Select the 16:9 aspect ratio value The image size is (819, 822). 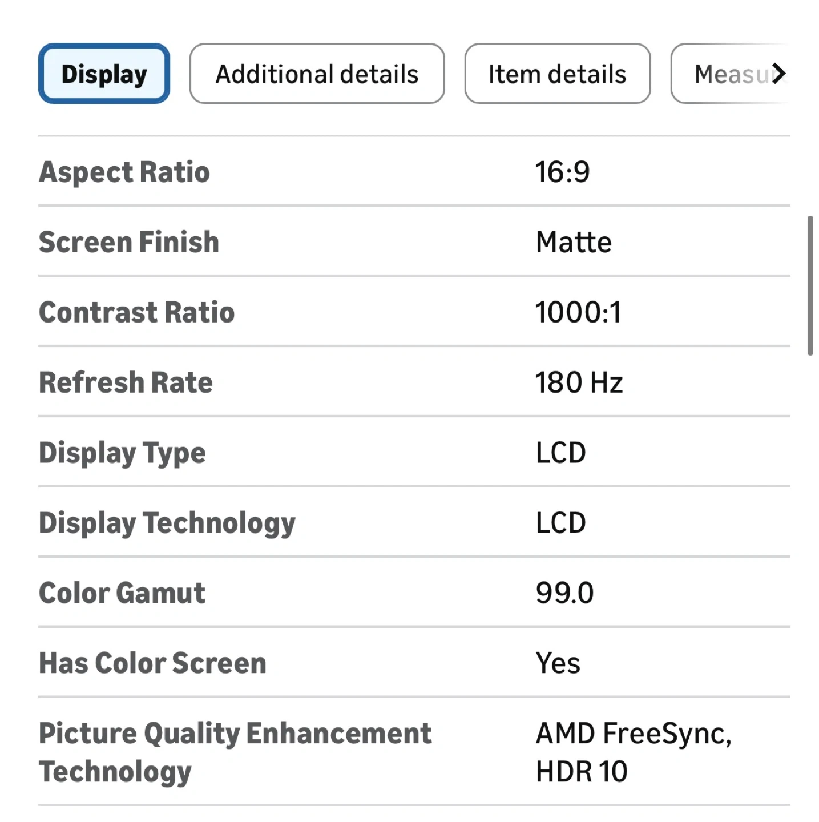point(562,172)
